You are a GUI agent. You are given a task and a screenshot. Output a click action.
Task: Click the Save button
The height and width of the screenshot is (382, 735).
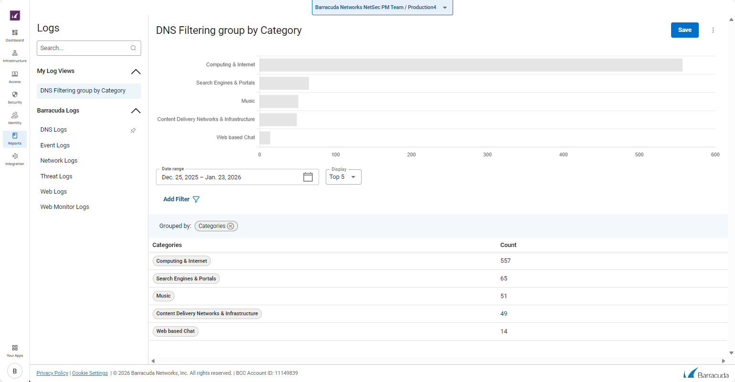tap(684, 30)
